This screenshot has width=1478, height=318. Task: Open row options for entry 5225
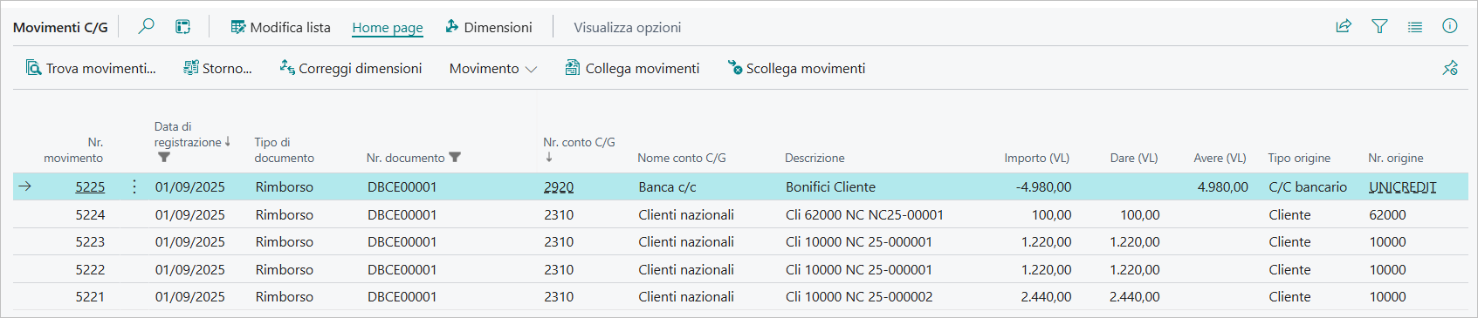(134, 186)
